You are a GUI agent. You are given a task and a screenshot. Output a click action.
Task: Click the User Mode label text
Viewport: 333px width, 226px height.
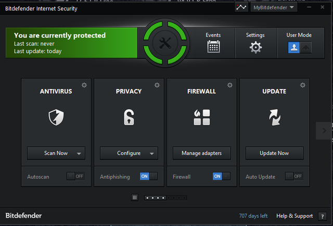click(299, 35)
